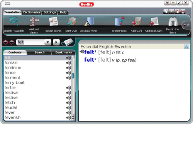Click the copy icon in top-right toolbar
This screenshot has height=156, width=193.
(x=166, y=12)
